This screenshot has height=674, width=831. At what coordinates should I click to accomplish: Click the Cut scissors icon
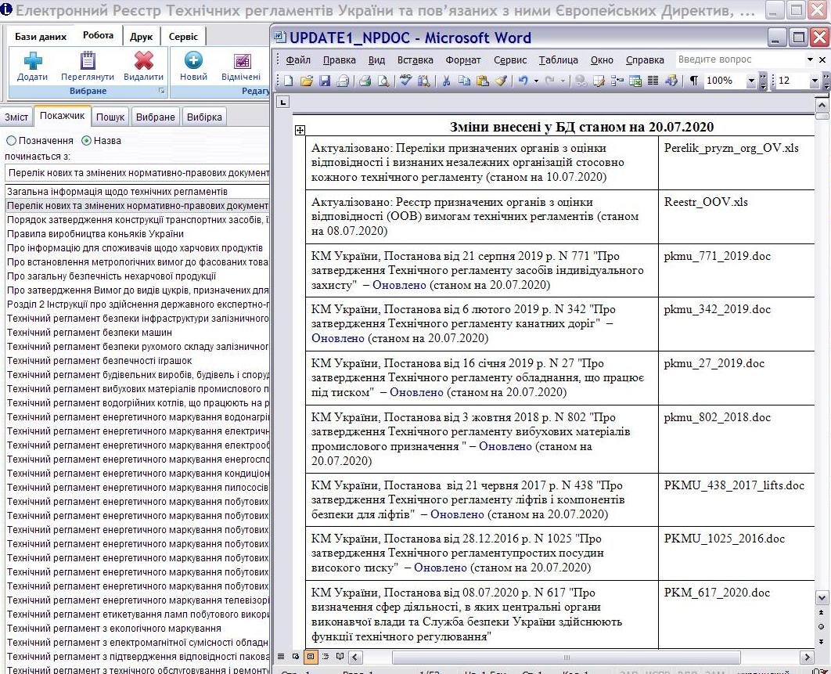[446, 81]
